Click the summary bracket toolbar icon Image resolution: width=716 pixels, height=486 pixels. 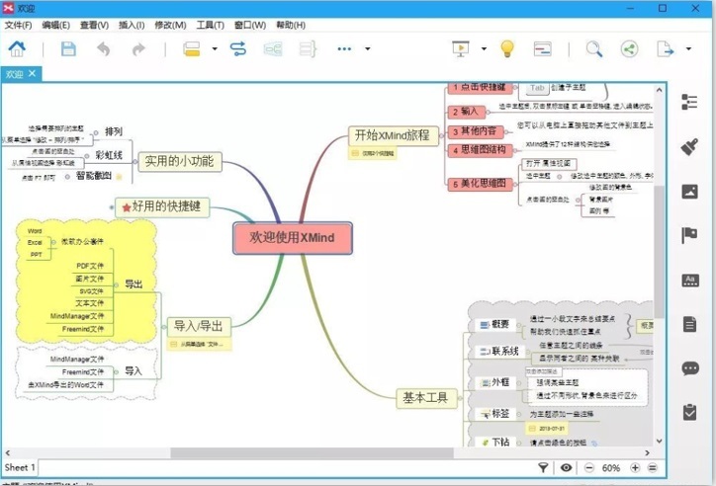(308, 48)
